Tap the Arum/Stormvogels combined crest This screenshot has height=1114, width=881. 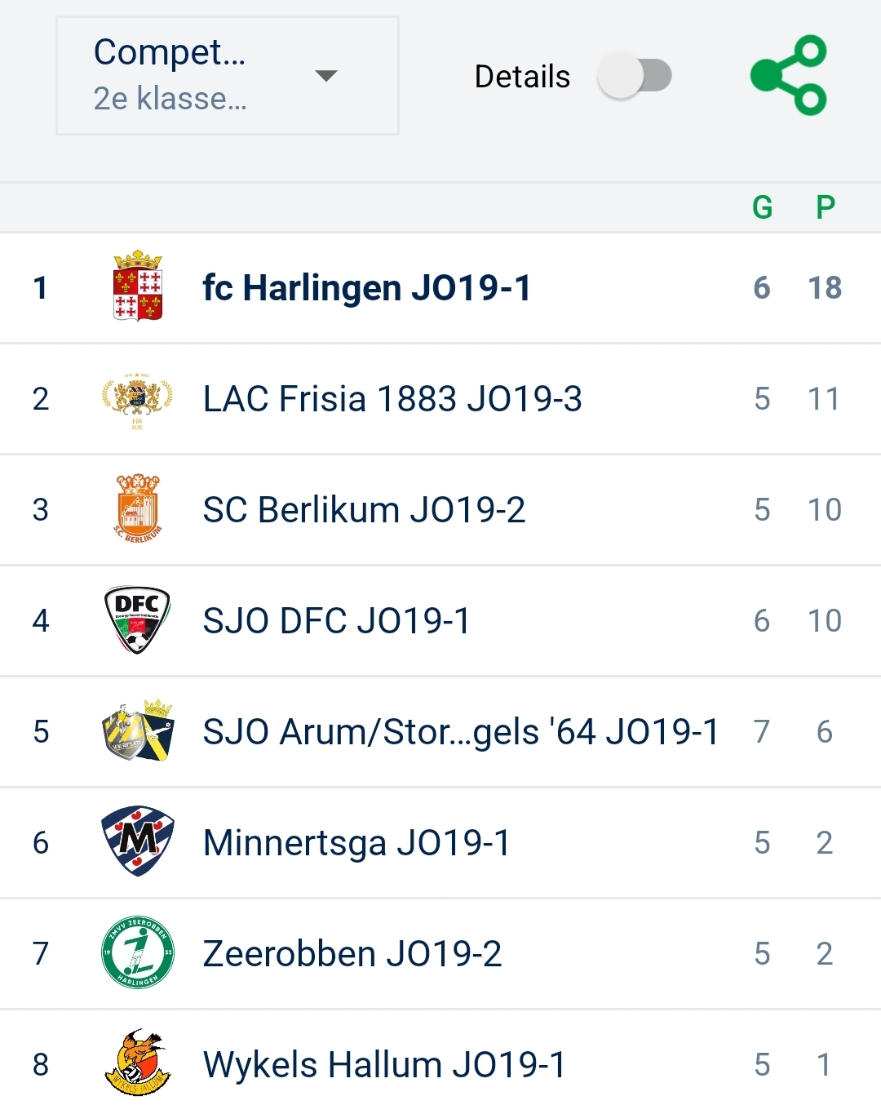pyautogui.click(x=137, y=731)
